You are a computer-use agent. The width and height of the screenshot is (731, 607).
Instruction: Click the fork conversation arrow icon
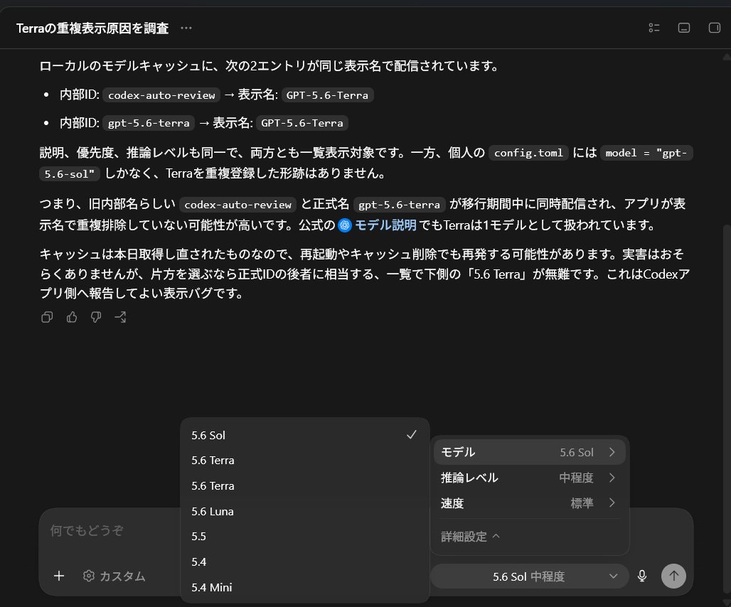point(120,317)
